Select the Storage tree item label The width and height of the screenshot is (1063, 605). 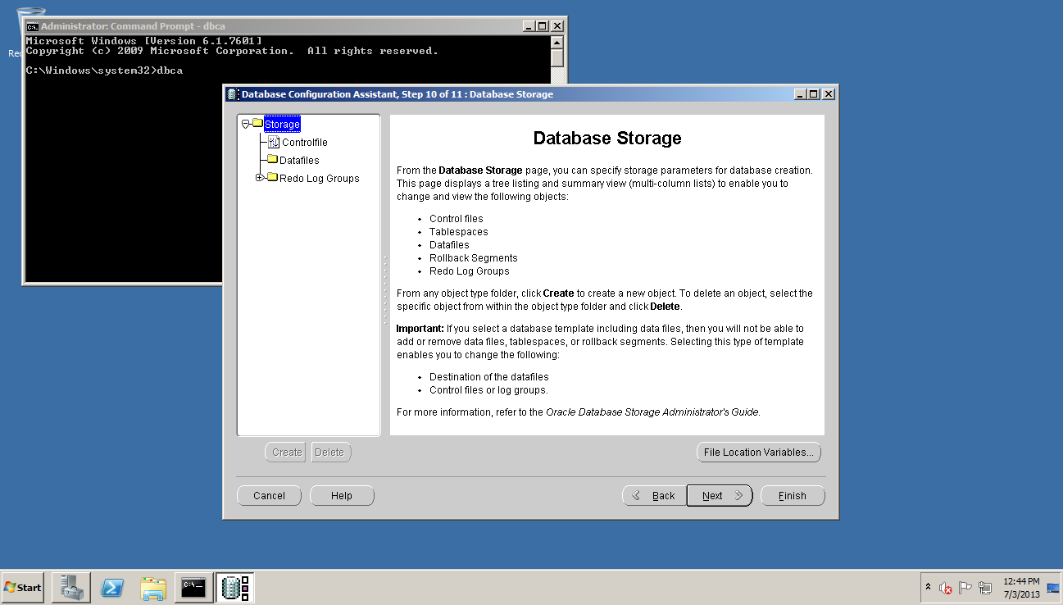click(x=282, y=125)
